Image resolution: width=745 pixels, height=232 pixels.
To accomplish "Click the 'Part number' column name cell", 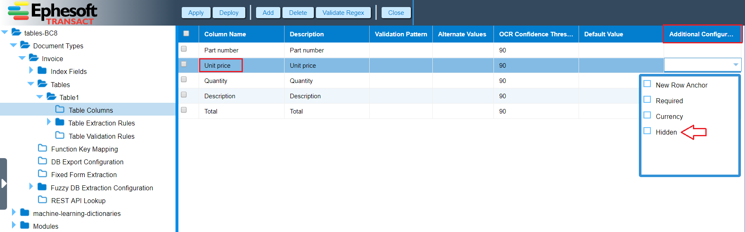I will coord(242,50).
